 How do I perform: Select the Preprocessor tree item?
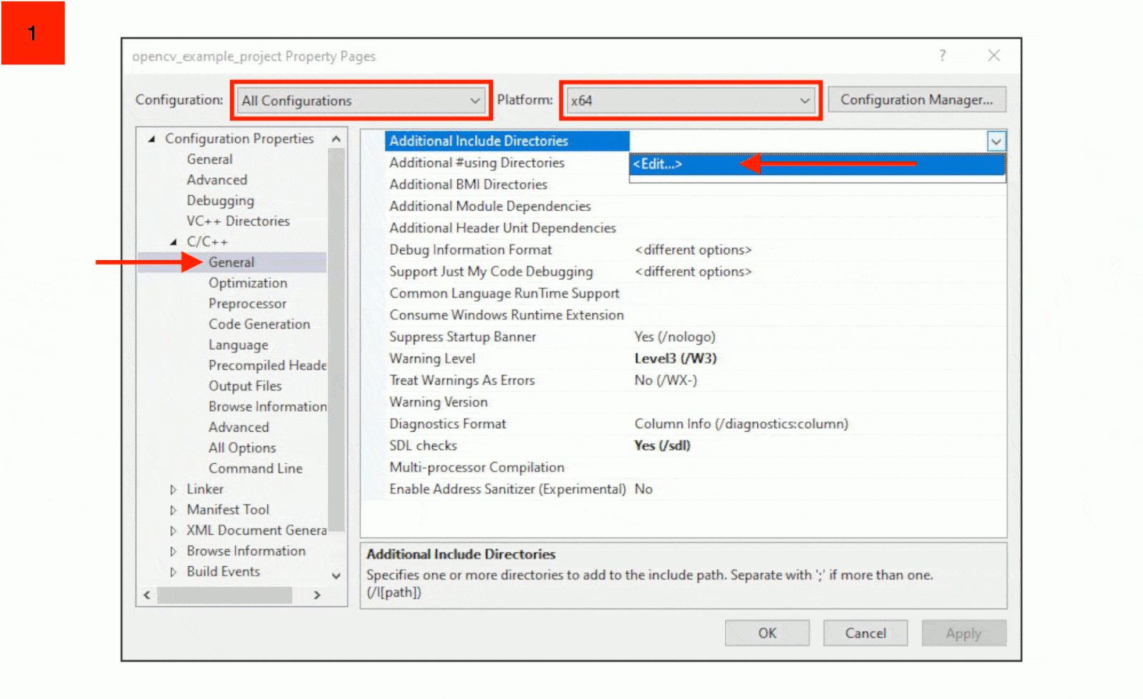pos(247,304)
